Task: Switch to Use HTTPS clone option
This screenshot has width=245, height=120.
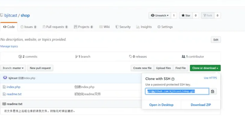Action: point(210,78)
